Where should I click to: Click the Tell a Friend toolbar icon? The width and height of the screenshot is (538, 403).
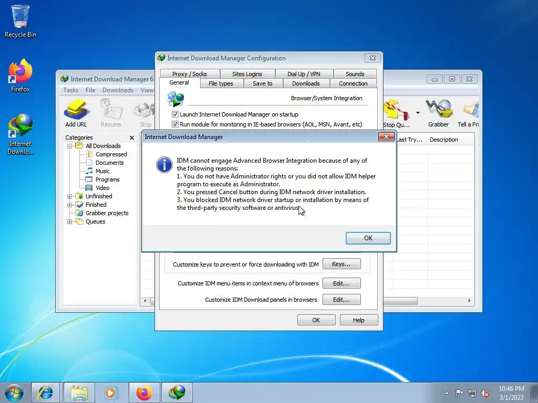click(x=468, y=113)
